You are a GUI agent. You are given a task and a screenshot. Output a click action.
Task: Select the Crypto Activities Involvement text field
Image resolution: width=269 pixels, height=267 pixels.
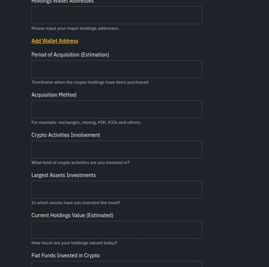point(117,149)
